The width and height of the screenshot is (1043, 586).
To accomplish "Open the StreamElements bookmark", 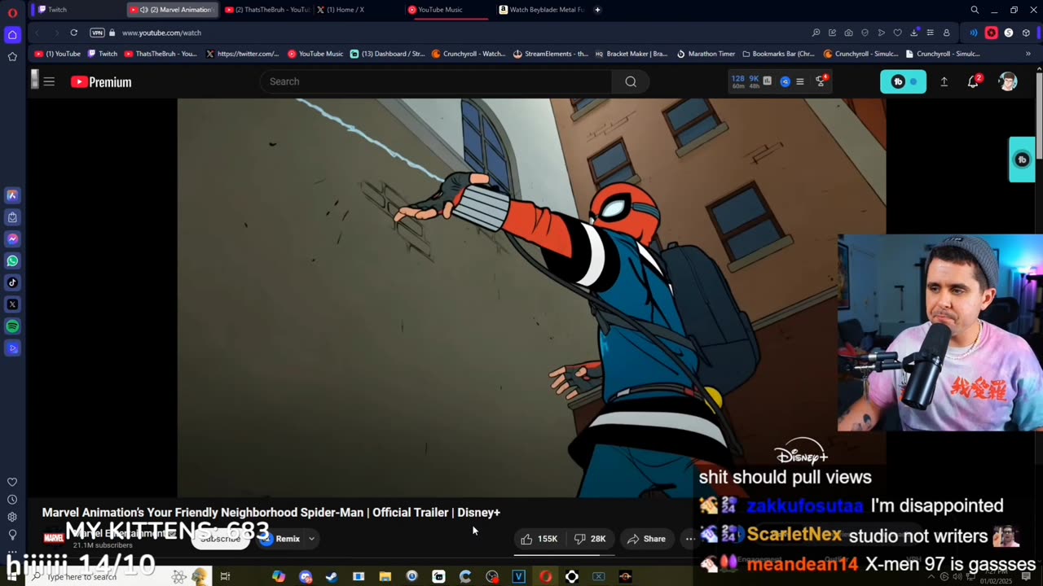I will click(x=550, y=54).
